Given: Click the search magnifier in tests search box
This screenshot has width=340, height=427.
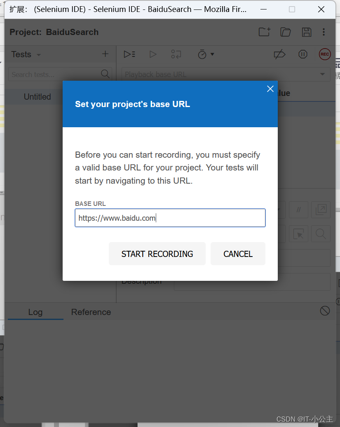Looking at the screenshot, I should pyautogui.click(x=105, y=74).
